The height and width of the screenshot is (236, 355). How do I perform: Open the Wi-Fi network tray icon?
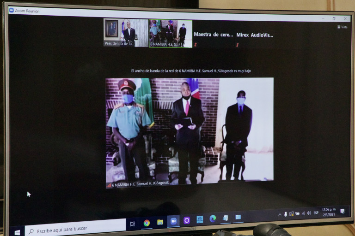303,213
